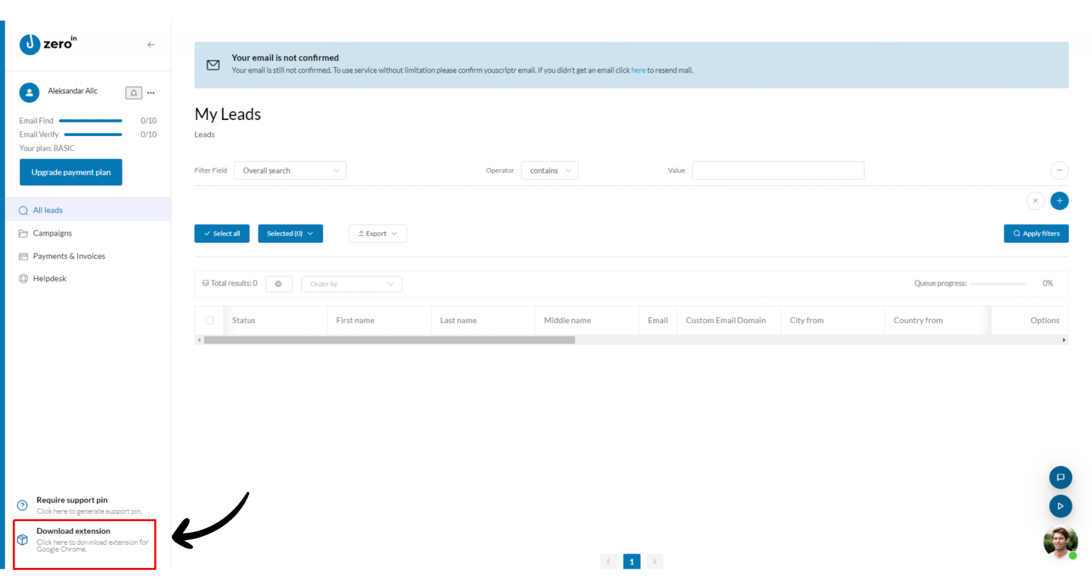Click the Select all button

[x=222, y=234]
